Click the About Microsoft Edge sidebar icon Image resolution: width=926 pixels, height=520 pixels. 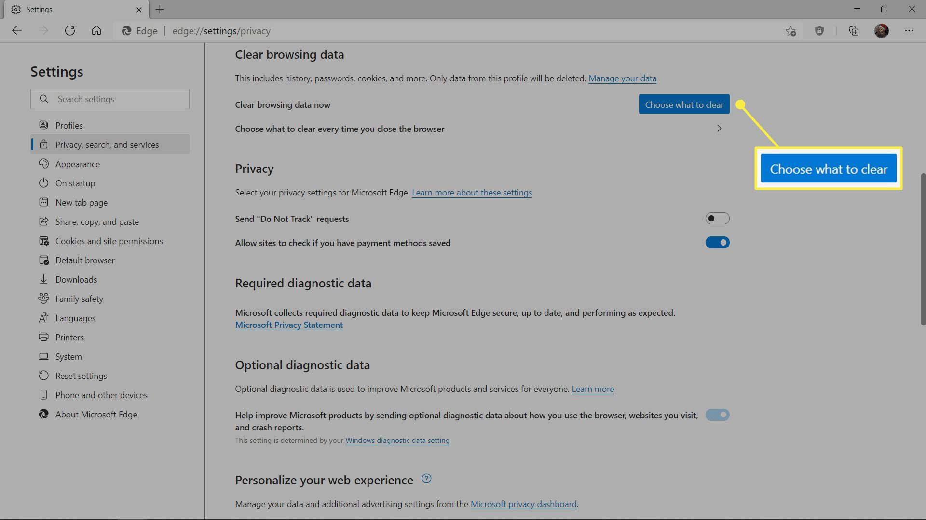(43, 414)
